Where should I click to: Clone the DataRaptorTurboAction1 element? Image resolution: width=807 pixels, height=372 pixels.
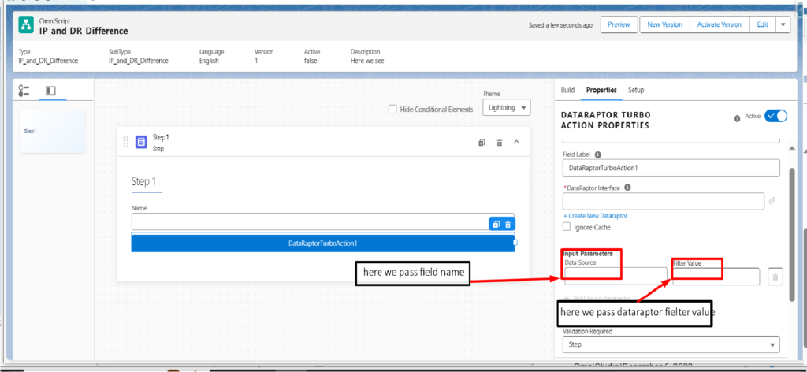pos(496,224)
